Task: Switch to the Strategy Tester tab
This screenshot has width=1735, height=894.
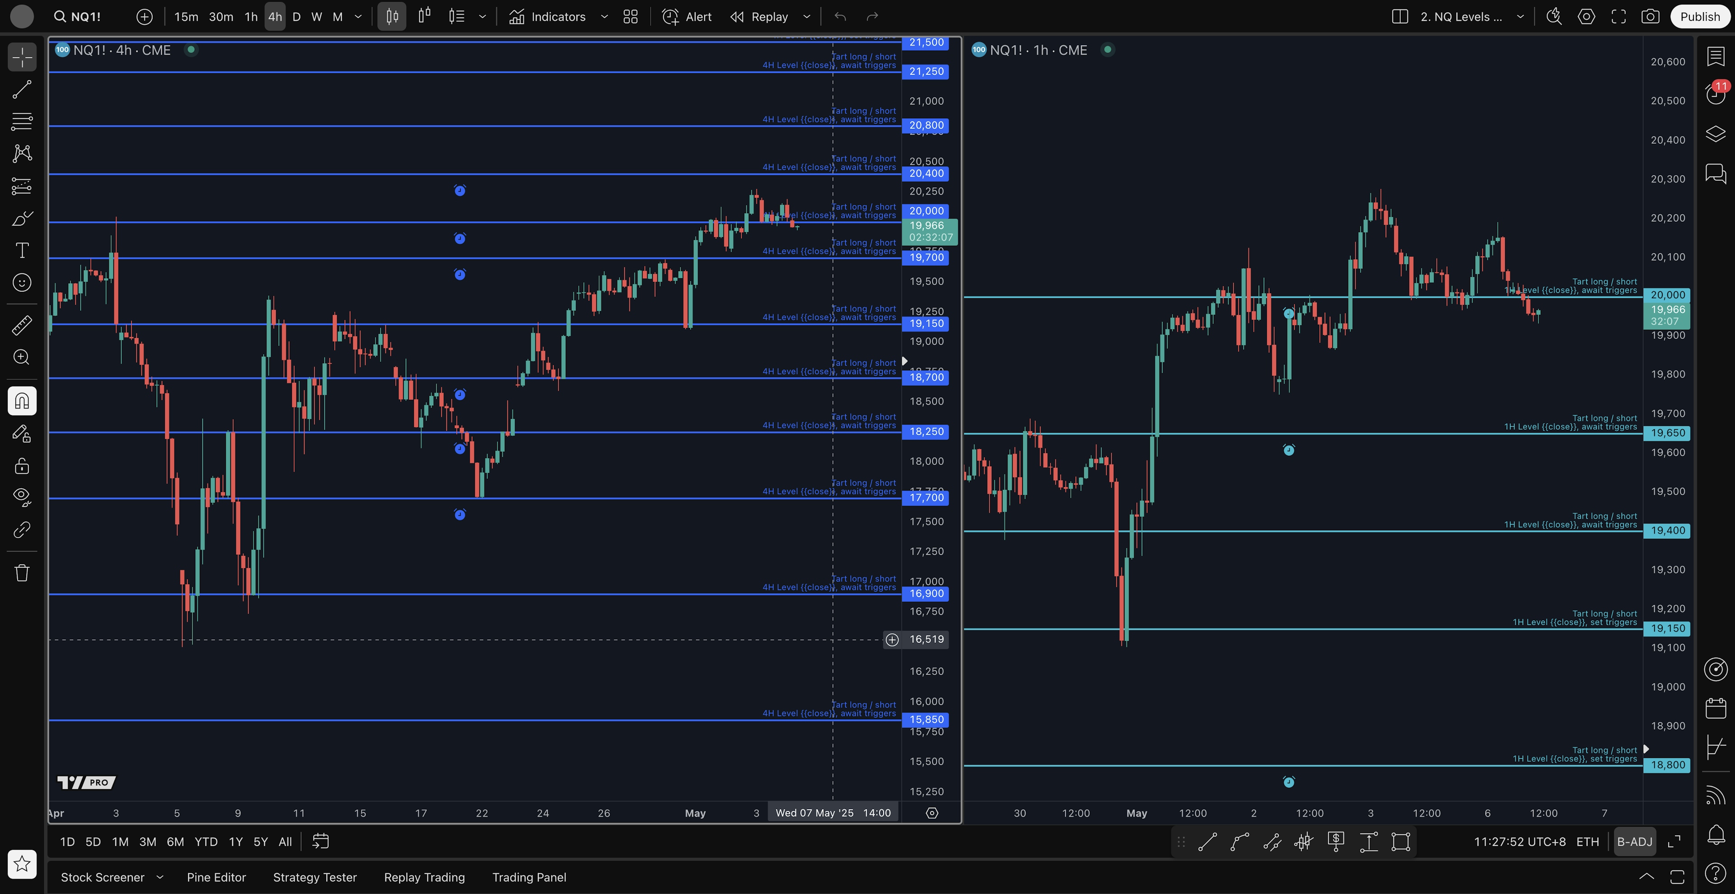Action: pos(314,877)
